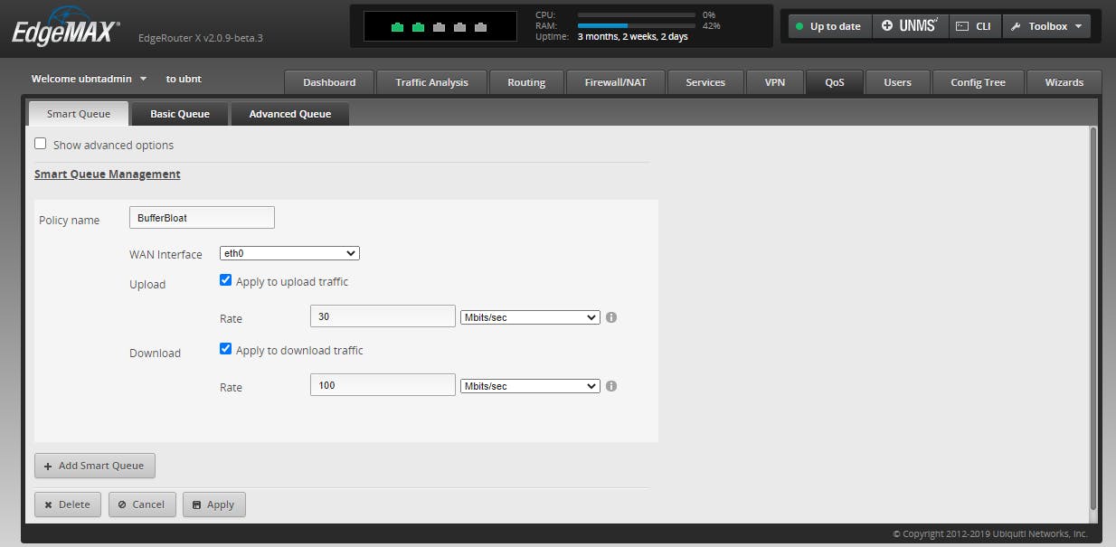Click the Uptime value text
Viewport: 1116px width, 547px height.
[633, 37]
